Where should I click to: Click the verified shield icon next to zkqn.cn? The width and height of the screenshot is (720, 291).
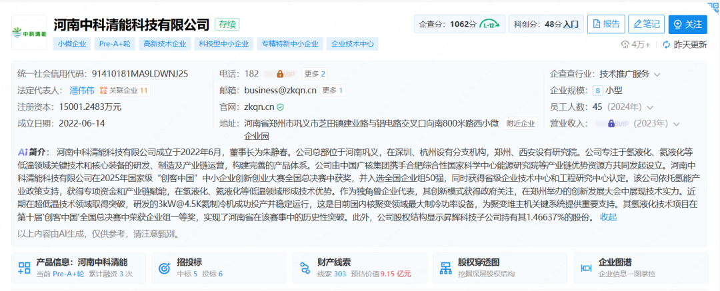tap(281, 107)
